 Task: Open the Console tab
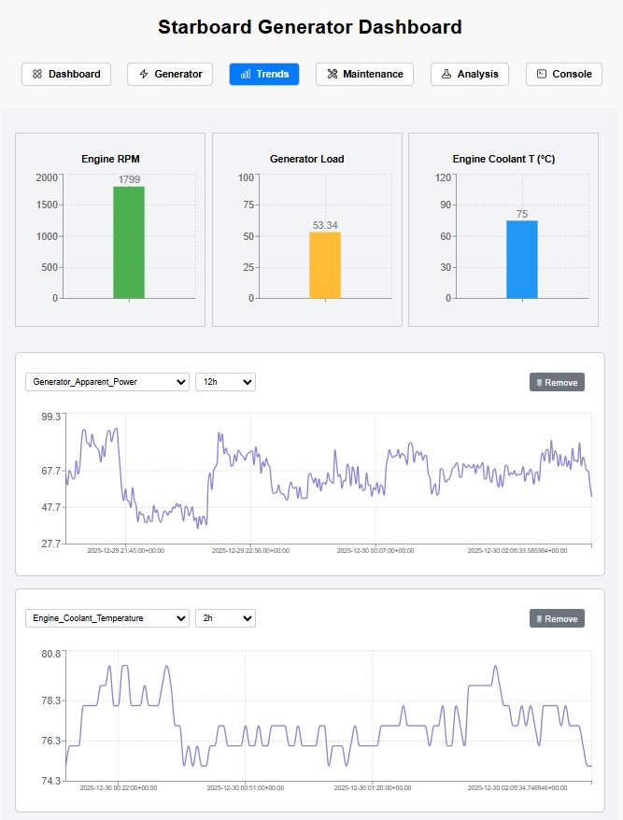(563, 74)
